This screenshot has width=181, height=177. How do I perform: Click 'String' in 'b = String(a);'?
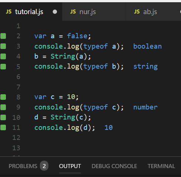(63, 56)
